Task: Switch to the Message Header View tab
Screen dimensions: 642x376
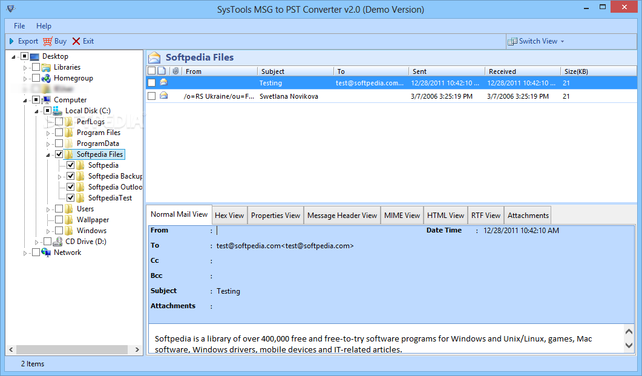Action: [x=342, y=216]
